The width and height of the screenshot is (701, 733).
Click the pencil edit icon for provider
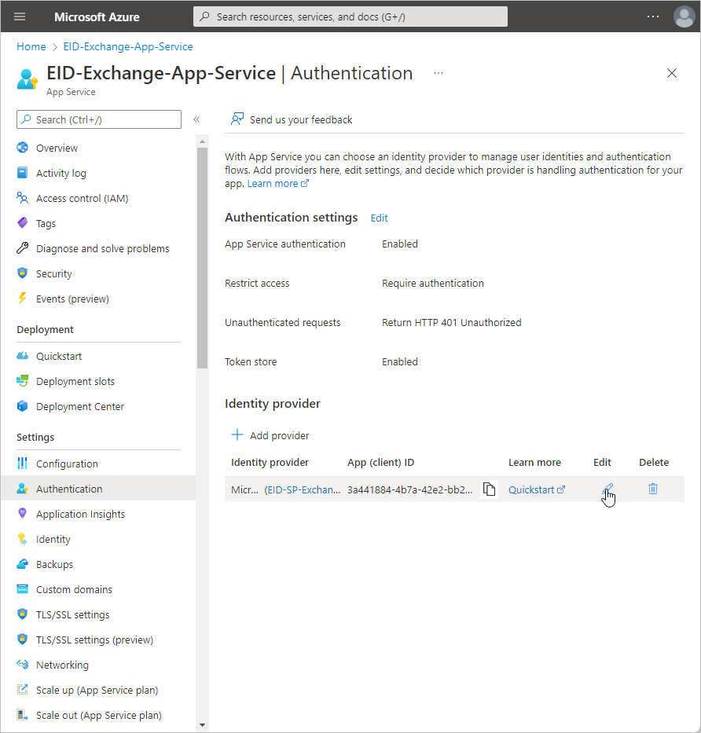click(607, 489)
